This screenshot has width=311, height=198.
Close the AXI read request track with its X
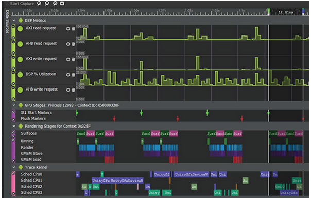[13, 38]
